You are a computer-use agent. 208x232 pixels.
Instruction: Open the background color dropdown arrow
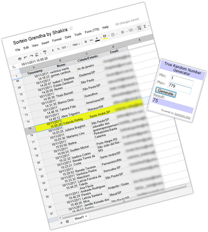pos(109,36)
